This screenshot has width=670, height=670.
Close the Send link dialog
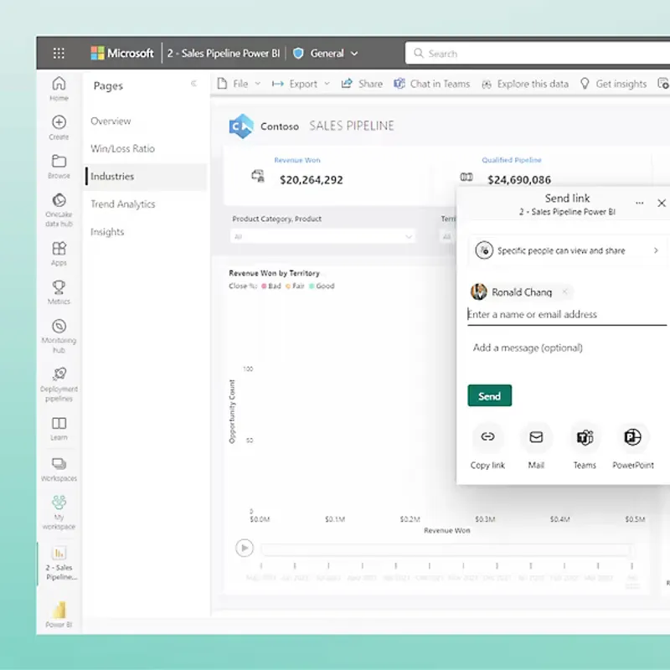click(661, 204)
